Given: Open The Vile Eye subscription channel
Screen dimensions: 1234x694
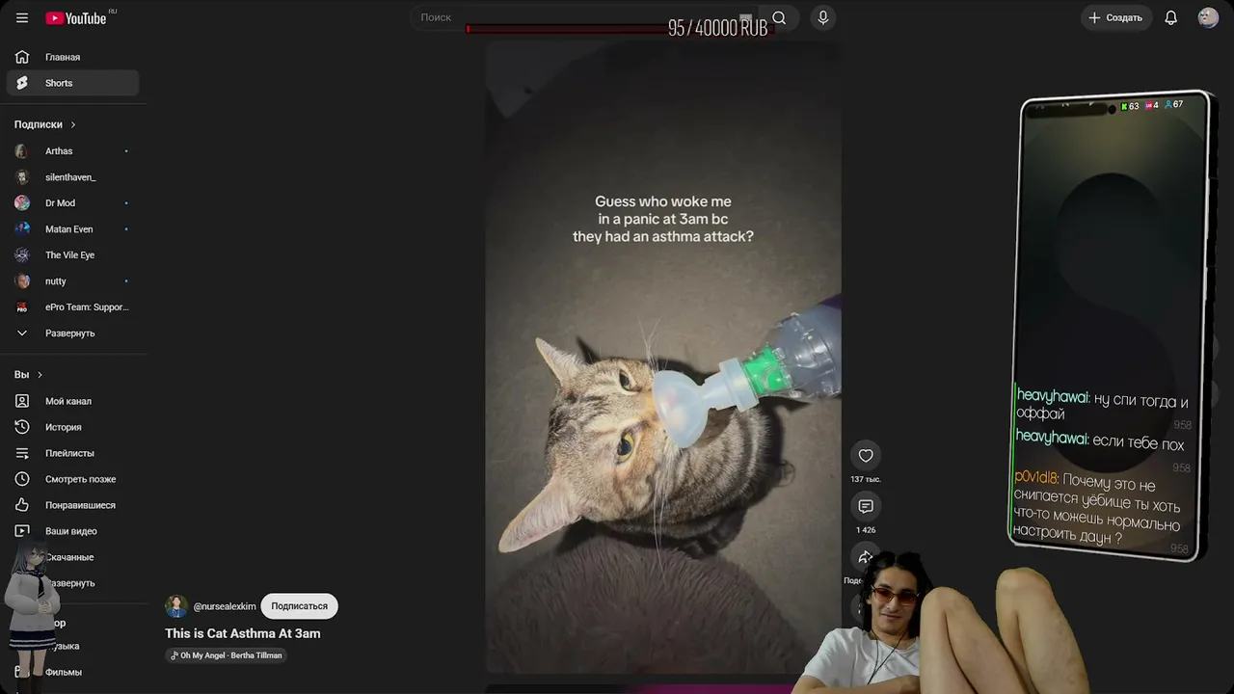Looking at the screenshot, I should point(73,255).
